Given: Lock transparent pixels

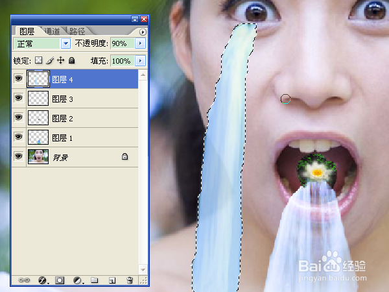Looking at the screenshot, I should (x=38, y=60).
